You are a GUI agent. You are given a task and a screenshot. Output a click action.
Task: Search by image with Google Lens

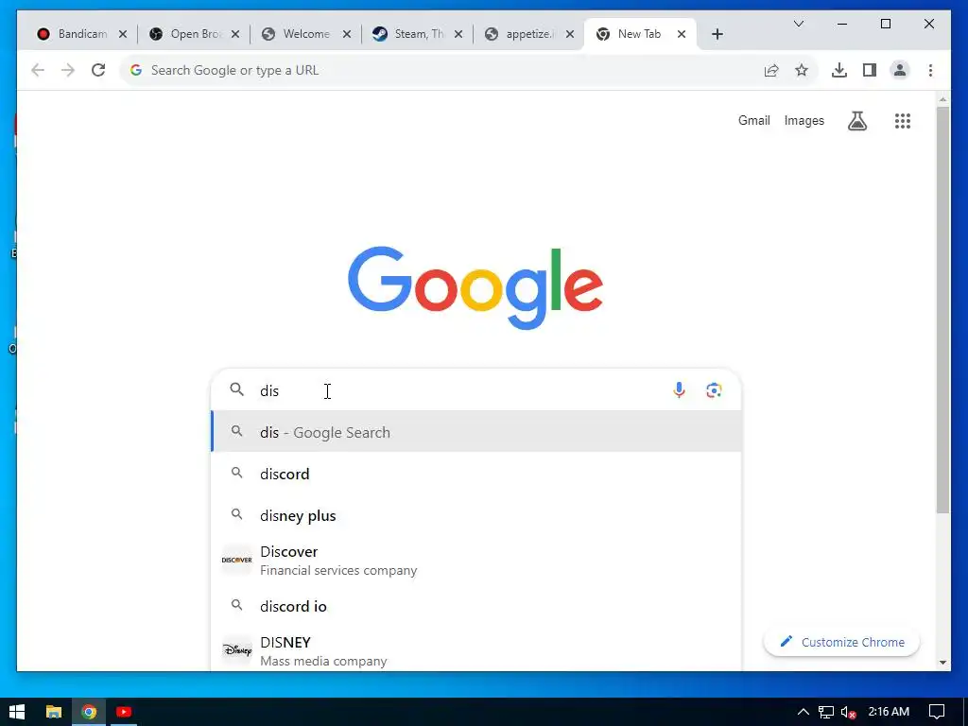click(x=714, y=390)
